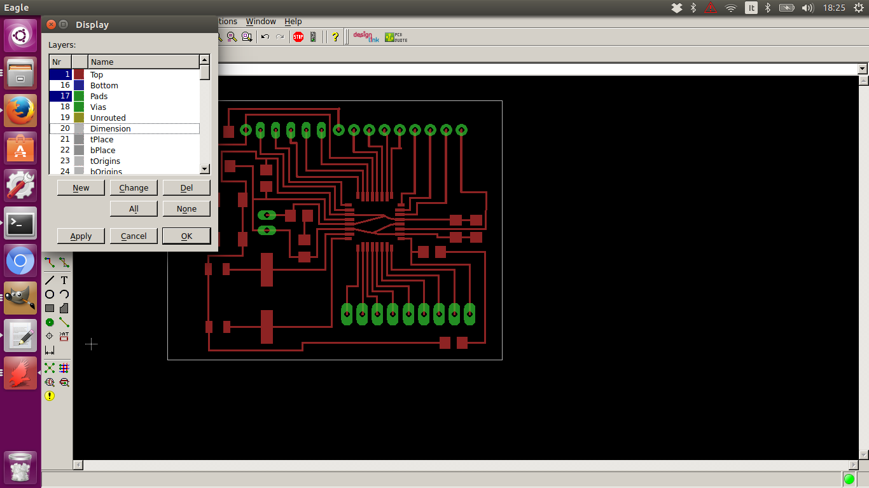Pick the Circle drawing tool
This screenshot has width=869, height=488.
[x=50, y=294]
